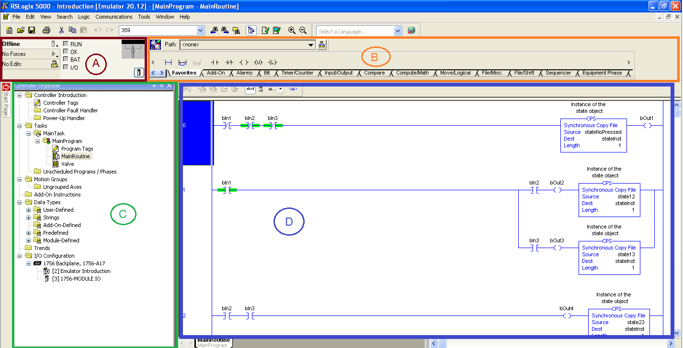The image size is (683, 348).
Task: Click the Open folder icon
Action: tap(21, 30)
